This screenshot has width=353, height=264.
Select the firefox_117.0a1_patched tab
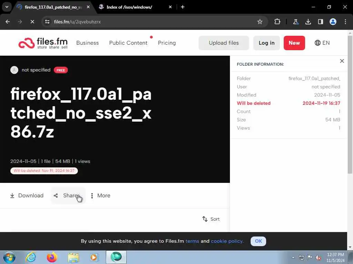coord(53,7)
